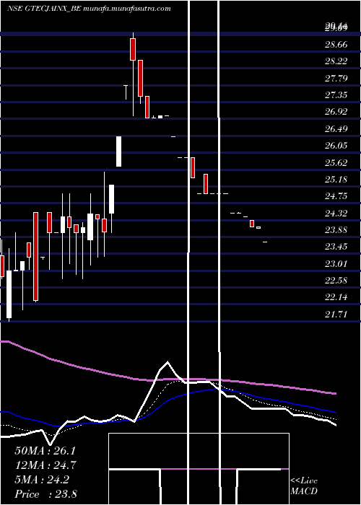This screenshot has height=505, width=361.
Task: Click the 28.66 price axis label
Action: click(x=336, y=45)
